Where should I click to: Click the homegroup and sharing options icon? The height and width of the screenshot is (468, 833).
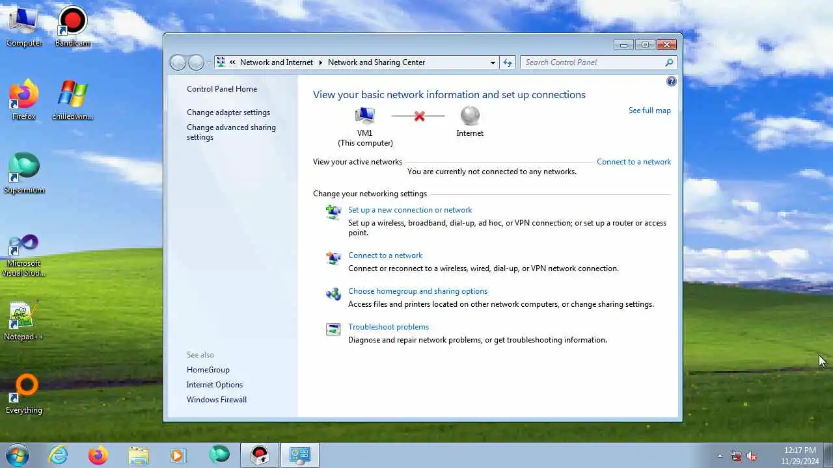(x=333, y=294)
